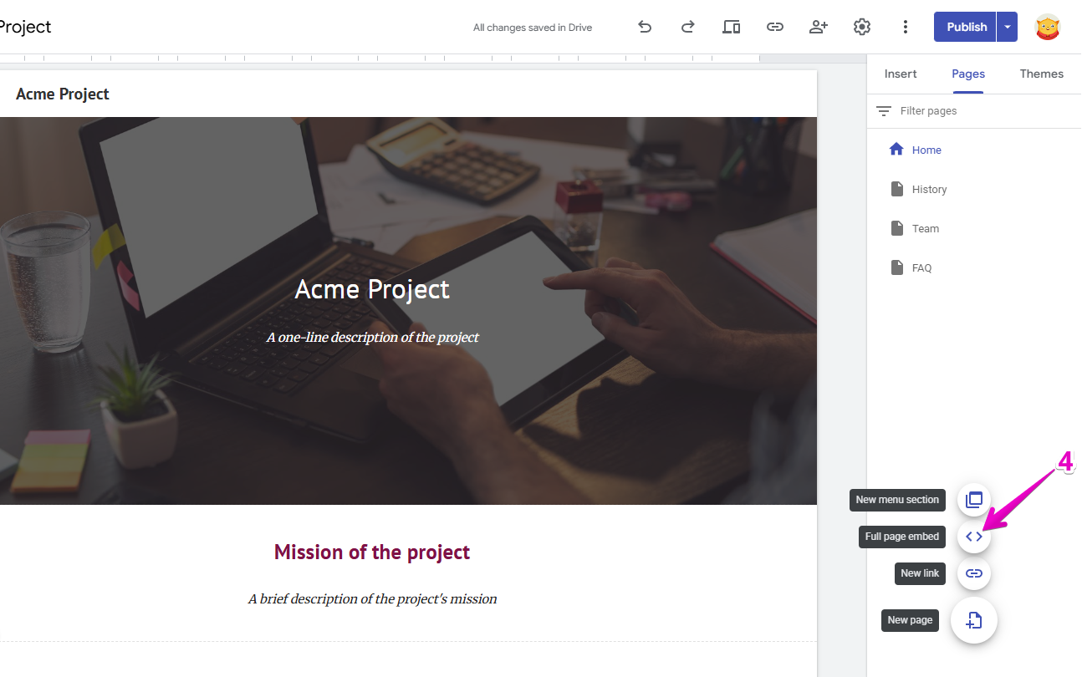The width and height of the screenshot is (1082, 677).
Task: Open Share with others icon
Action: [x=819, y=27]
